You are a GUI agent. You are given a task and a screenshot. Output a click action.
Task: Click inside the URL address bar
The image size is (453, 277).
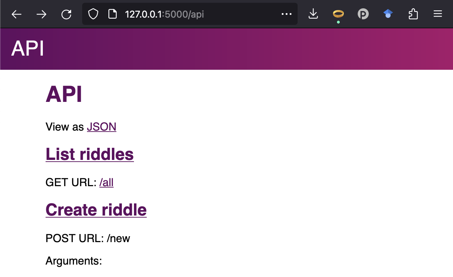pos(207,14)
